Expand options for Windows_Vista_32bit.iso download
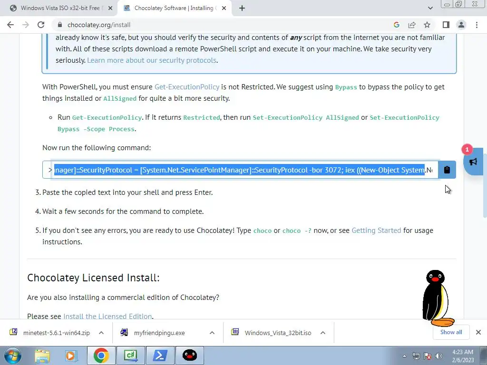This screenshot has height=365, width=487. [x=323, y=333]
